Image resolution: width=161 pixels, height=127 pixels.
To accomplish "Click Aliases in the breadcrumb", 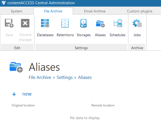I will click(x=85, y=77).
